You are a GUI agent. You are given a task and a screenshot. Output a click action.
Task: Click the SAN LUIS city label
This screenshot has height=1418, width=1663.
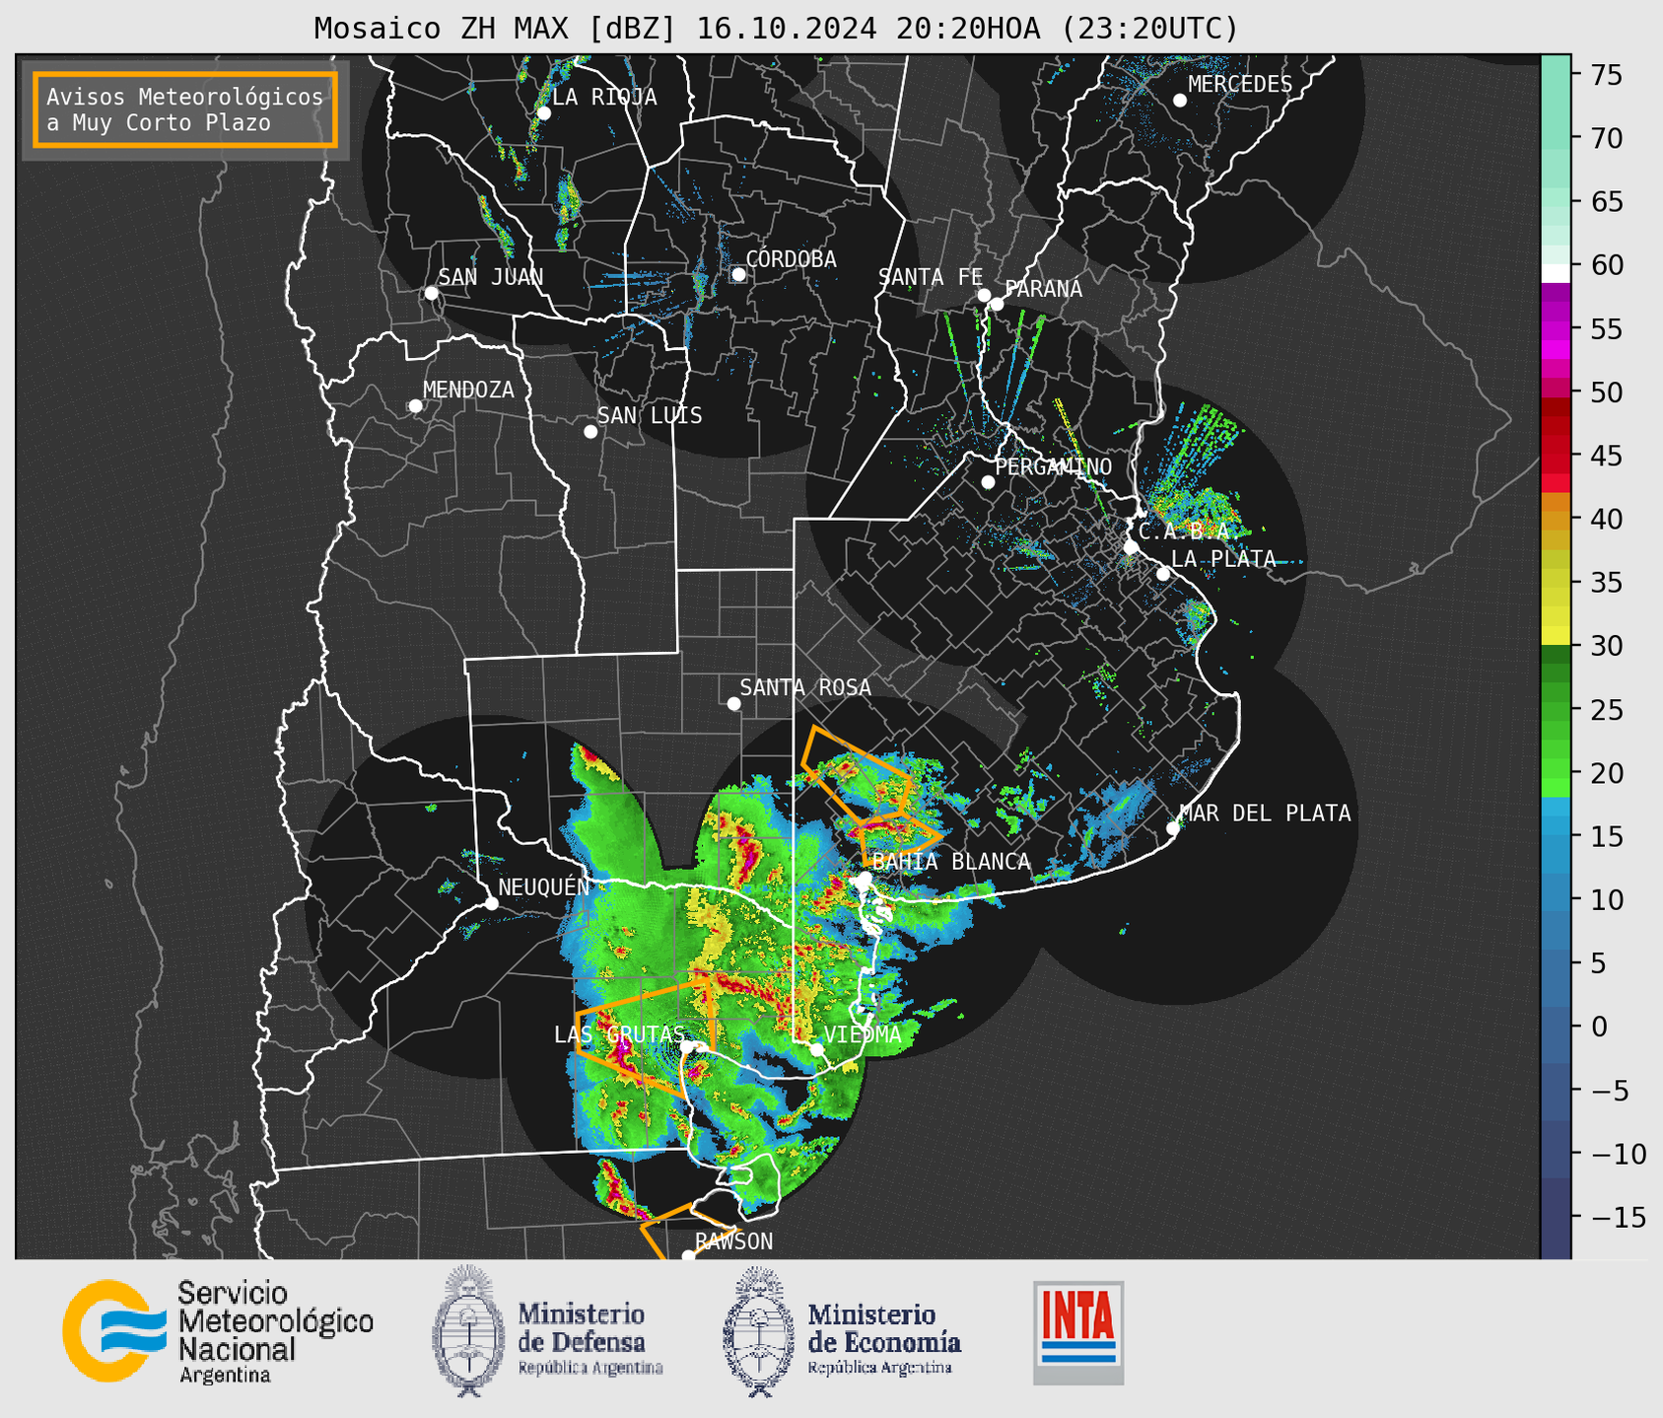(650, 416)
